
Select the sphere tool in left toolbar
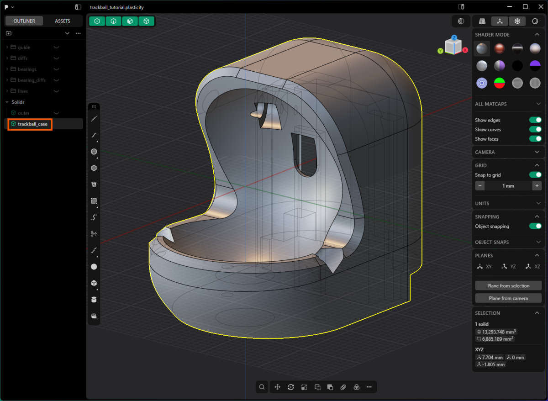94,267
